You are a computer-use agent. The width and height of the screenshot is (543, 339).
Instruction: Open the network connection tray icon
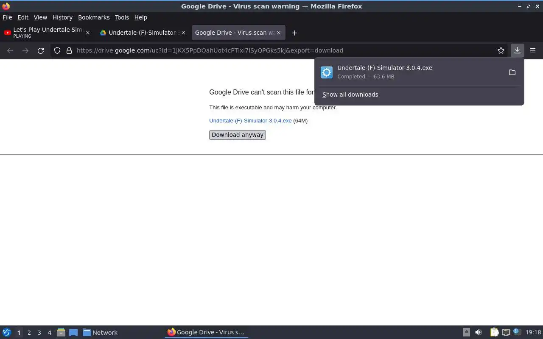(506, 333)
